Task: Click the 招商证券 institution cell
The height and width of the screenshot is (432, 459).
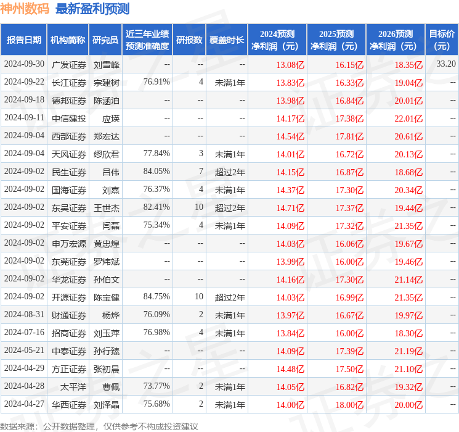Action: [69, 333]
